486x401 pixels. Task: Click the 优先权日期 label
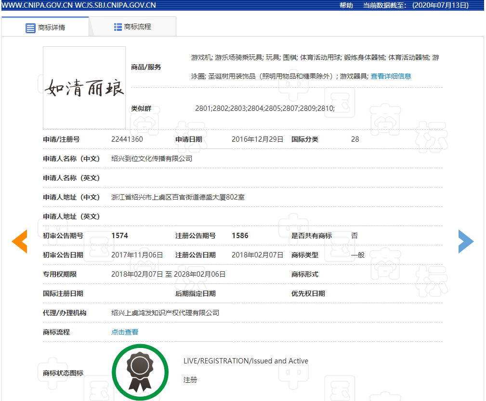[x=308, y=294]
